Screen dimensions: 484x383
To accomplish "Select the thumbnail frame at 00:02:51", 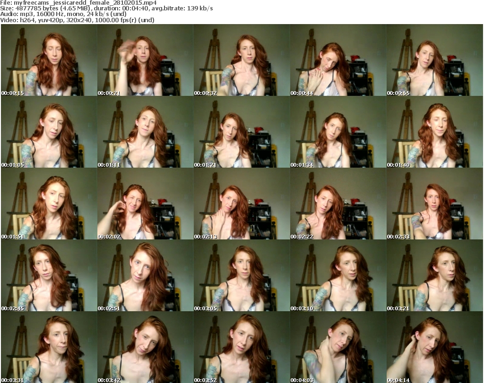I will (146, 275).
